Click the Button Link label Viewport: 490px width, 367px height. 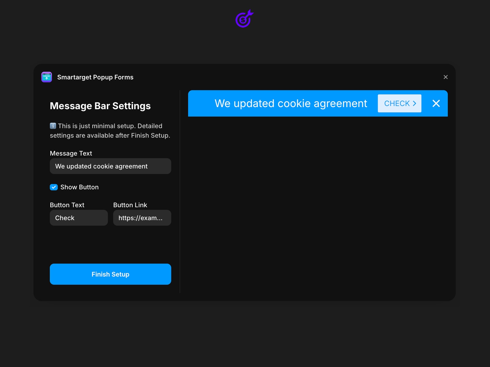click(130, 205)
